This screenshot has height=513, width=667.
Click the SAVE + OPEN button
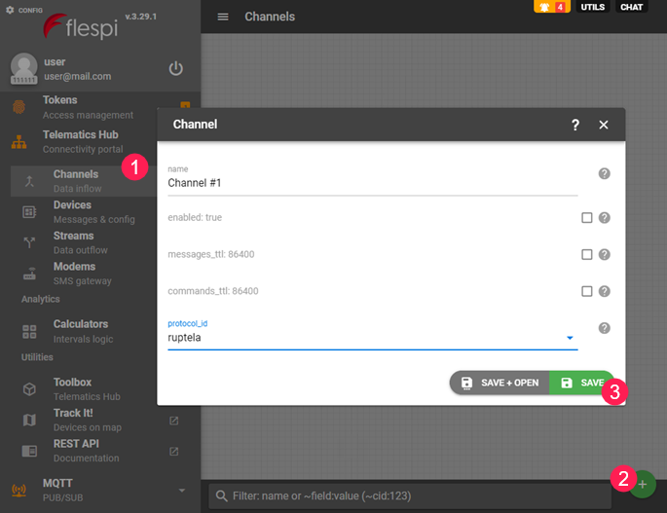pyautogui.click(x=500, y=383)
